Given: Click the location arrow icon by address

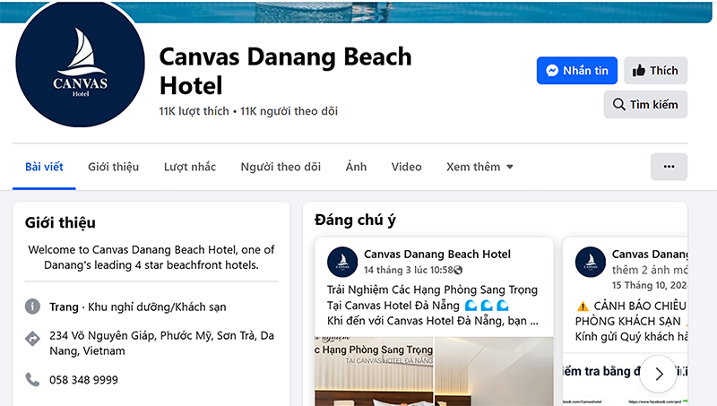Looking at the screenshot, I should 33,339.
